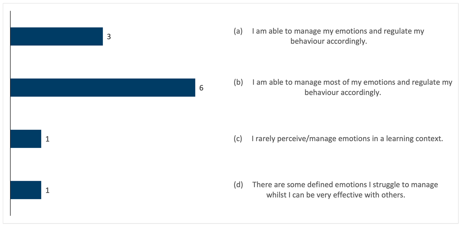Select the "I rarely perceive/manage emotions" statement
The height and width of the screenshot is (226, 461).
(x=347, y=139)
